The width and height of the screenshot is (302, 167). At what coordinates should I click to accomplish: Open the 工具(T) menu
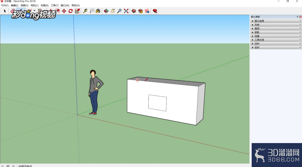(55, 6)
